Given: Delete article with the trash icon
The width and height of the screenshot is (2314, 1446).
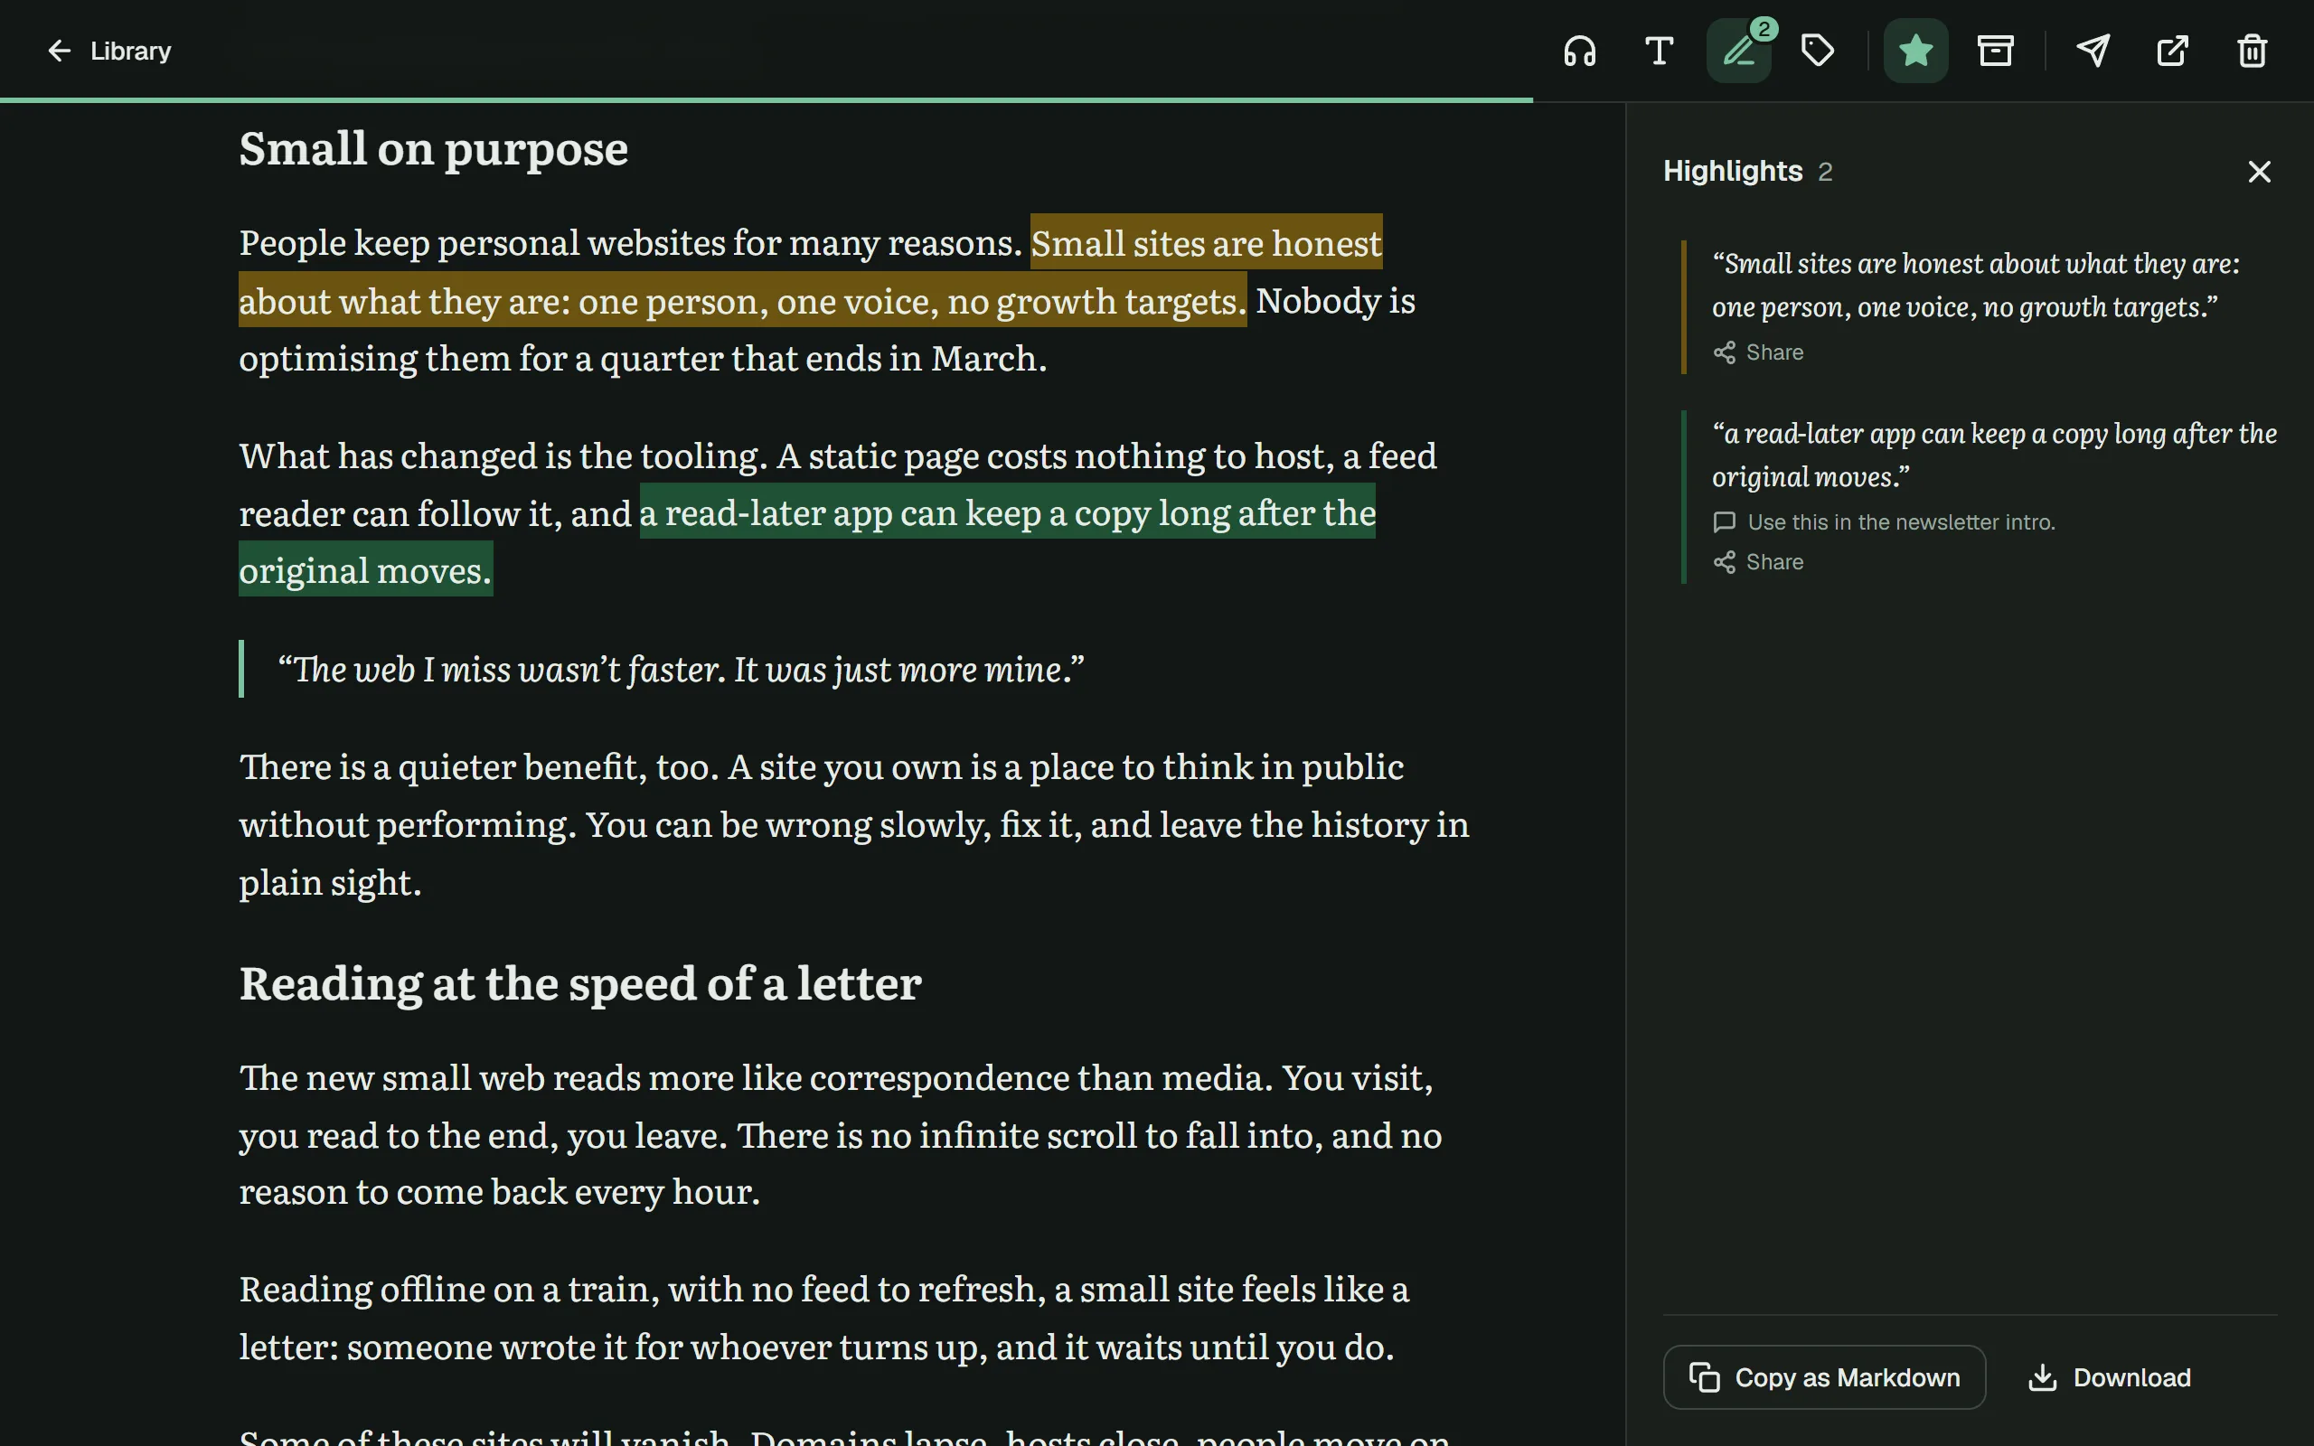Looking at the screenshot, I should [x=2253, y=51].
